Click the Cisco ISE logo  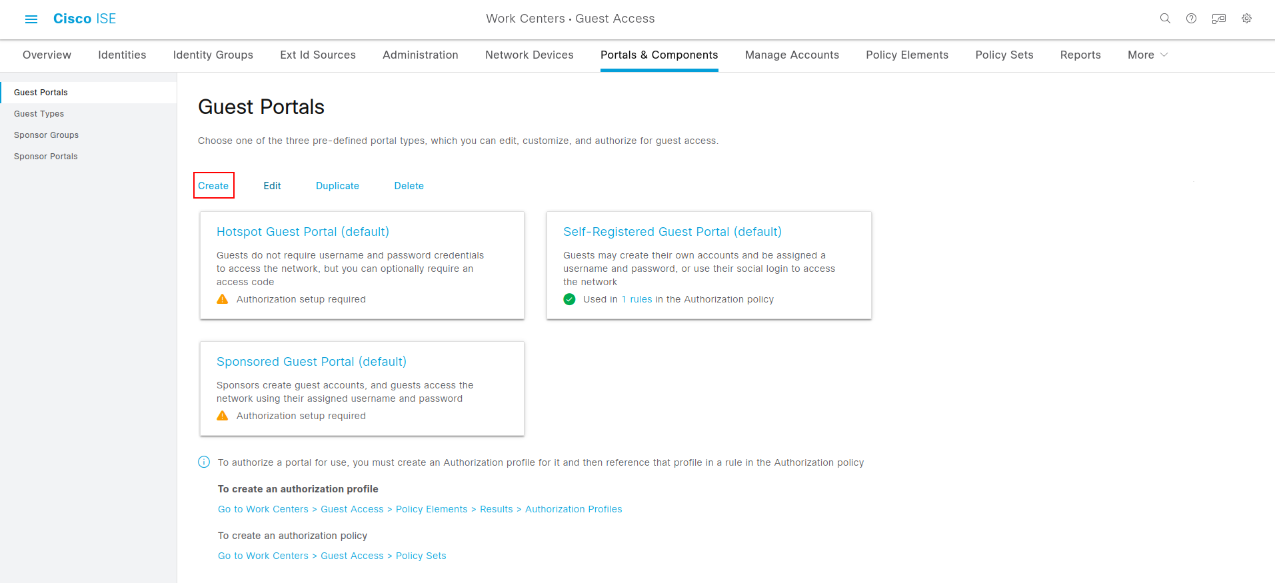pyautogui.click(x=85, y=19)
